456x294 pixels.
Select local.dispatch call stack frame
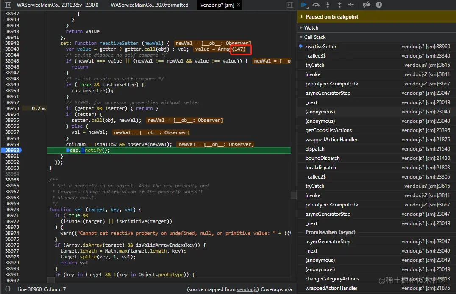pos(377,168)
